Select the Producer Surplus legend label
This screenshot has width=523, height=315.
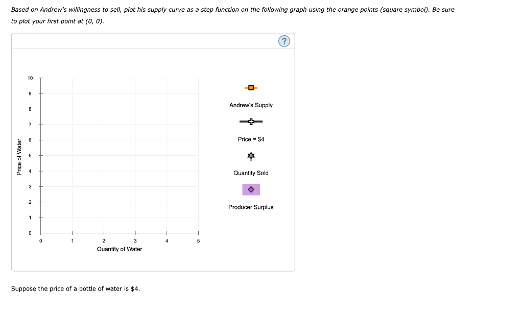pos(251,207)
